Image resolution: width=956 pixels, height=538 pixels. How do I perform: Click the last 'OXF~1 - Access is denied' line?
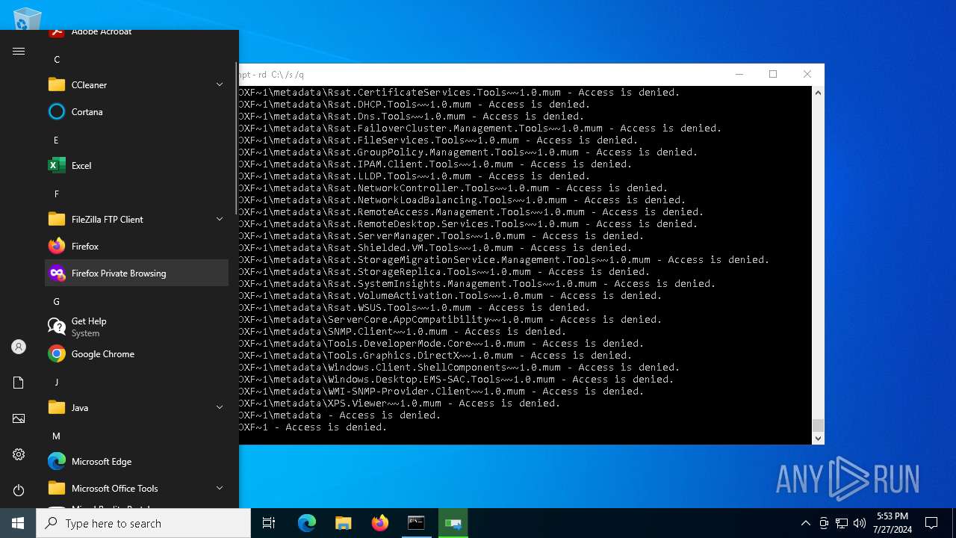coord(313,427)
